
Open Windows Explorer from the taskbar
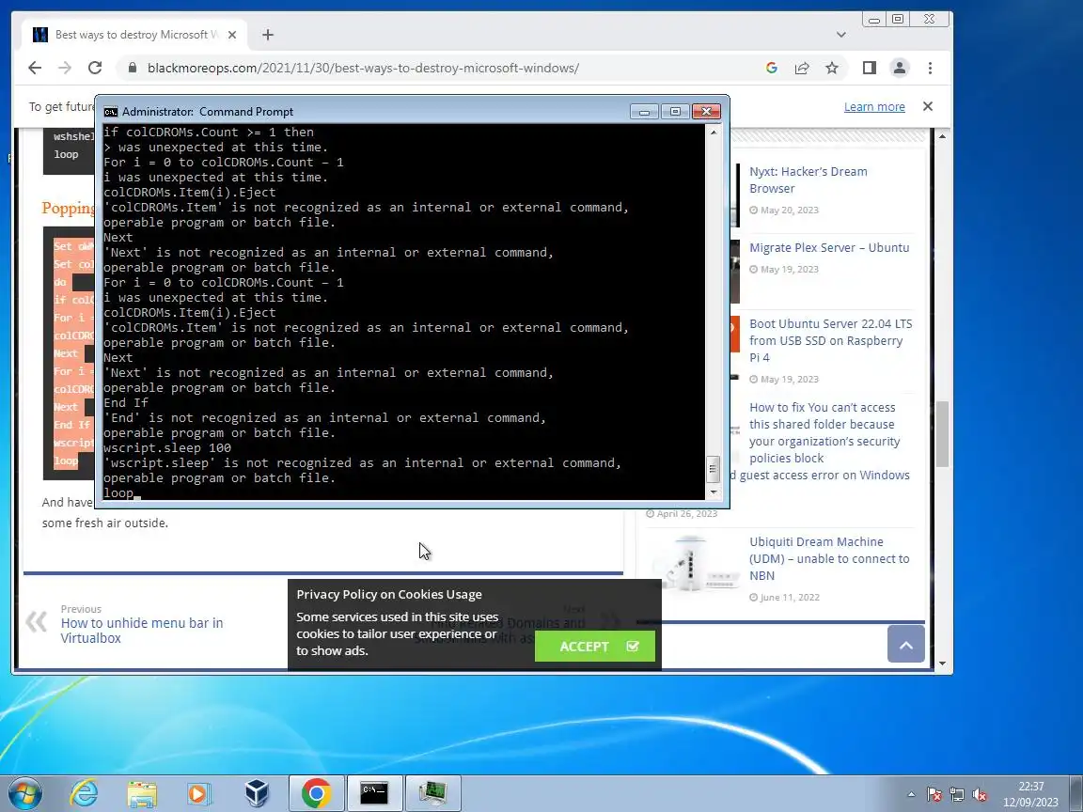142,793
